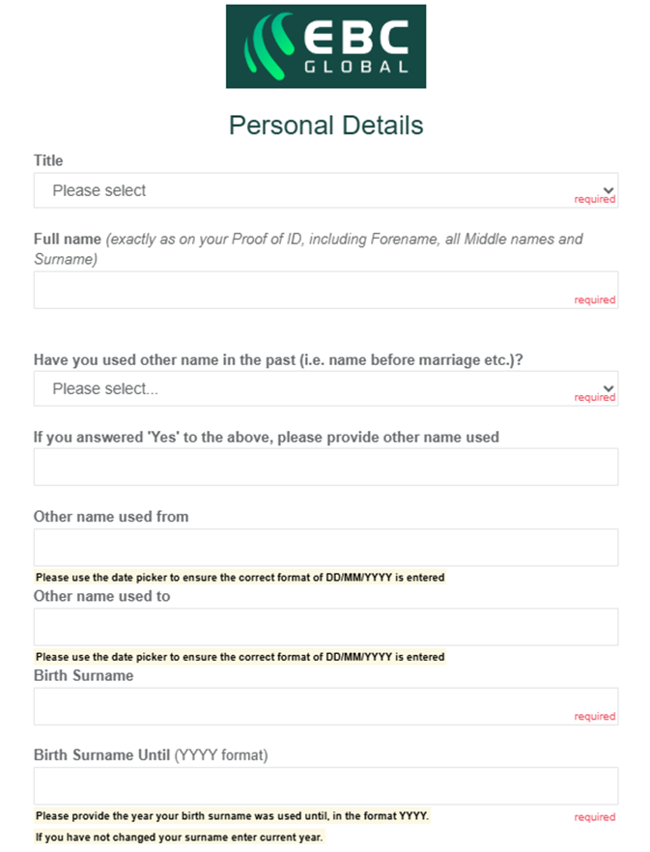Click the 'Birth Surname' label text
650x852 pixels.
pos(83,675)
